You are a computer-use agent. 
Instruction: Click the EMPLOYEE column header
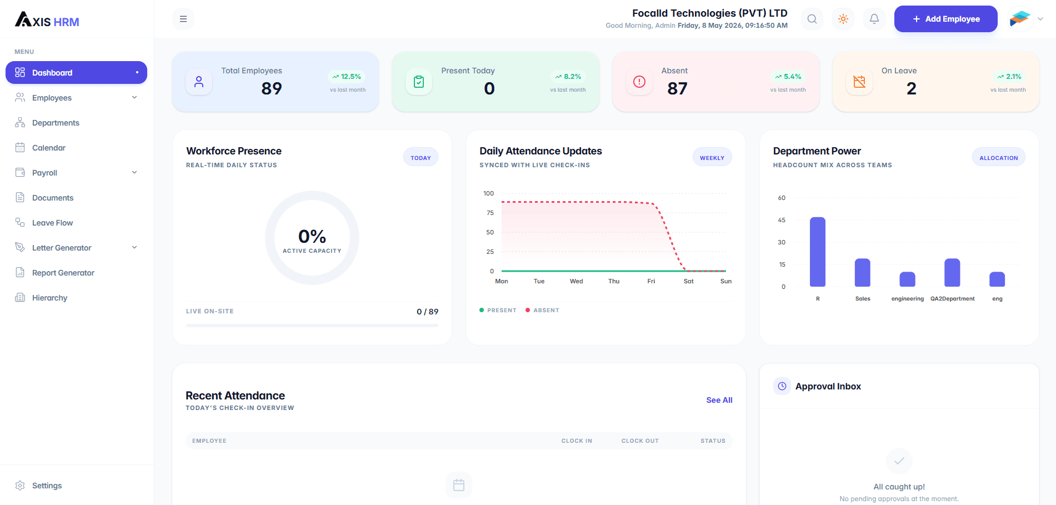[x=209, y=441]
